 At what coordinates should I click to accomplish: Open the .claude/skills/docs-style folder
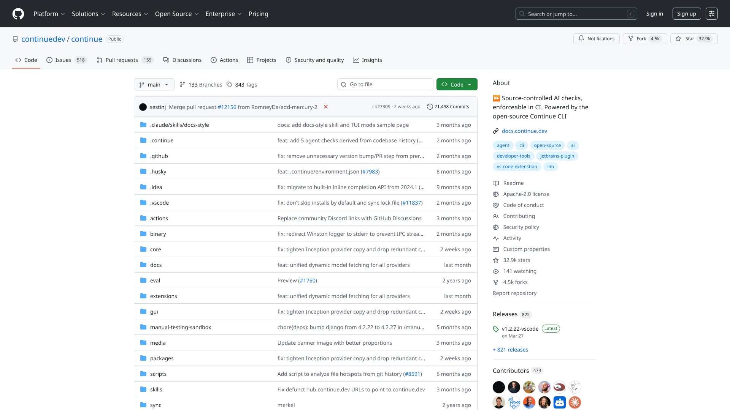pyautogui.click(x=179, y=125)
